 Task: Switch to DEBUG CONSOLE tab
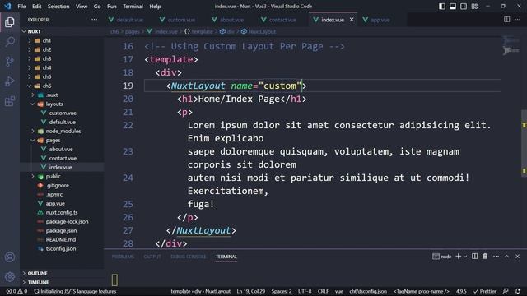click(189, 257)
